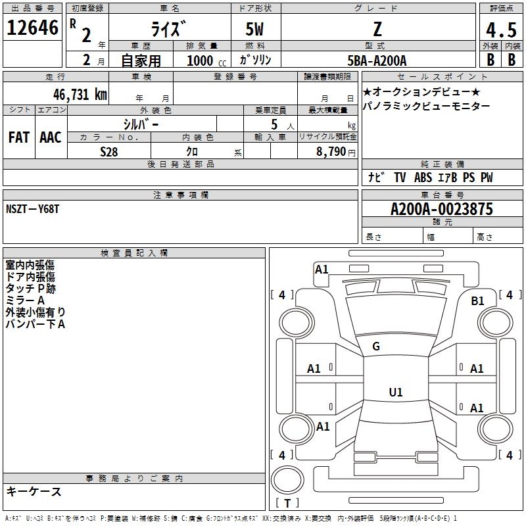
Task: Click the fuel type ガソリン
Action: click(x=255, y=60)
